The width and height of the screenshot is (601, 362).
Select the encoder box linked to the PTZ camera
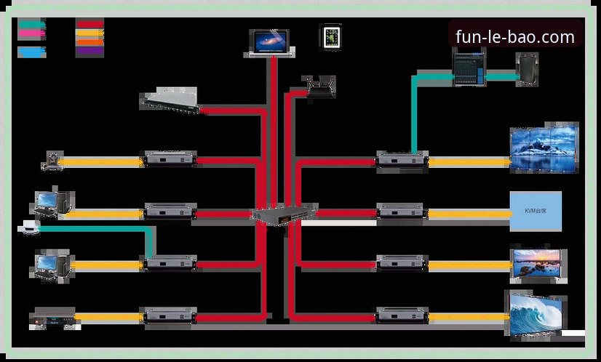(170, 159)
